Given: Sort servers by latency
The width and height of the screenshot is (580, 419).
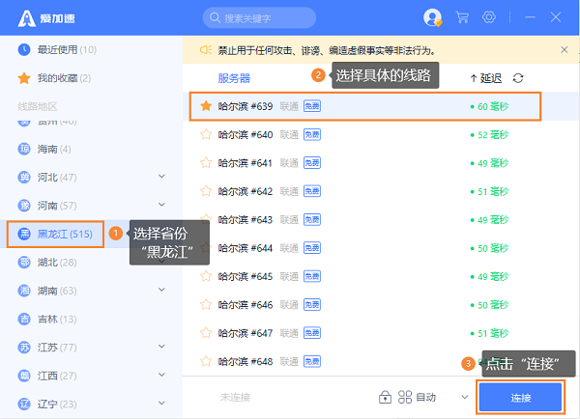Looking at the screenshot, I should pos(486,78).
